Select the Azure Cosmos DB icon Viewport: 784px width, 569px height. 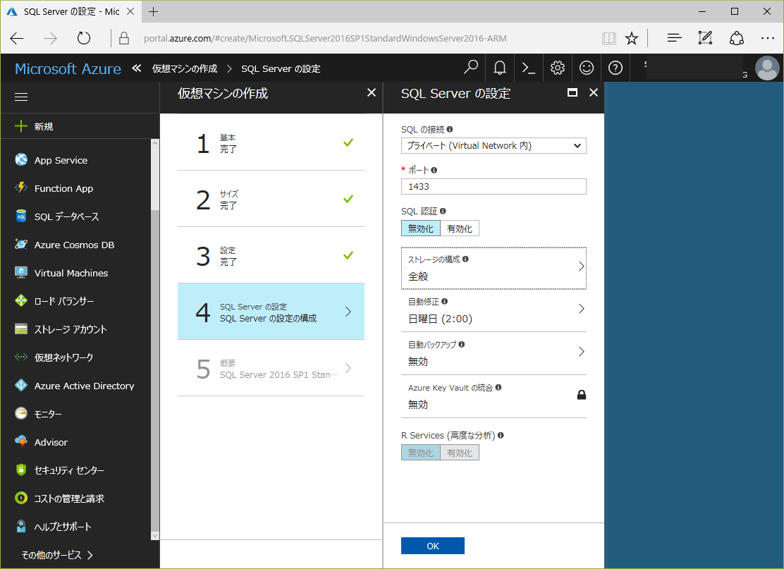(21, 244)
